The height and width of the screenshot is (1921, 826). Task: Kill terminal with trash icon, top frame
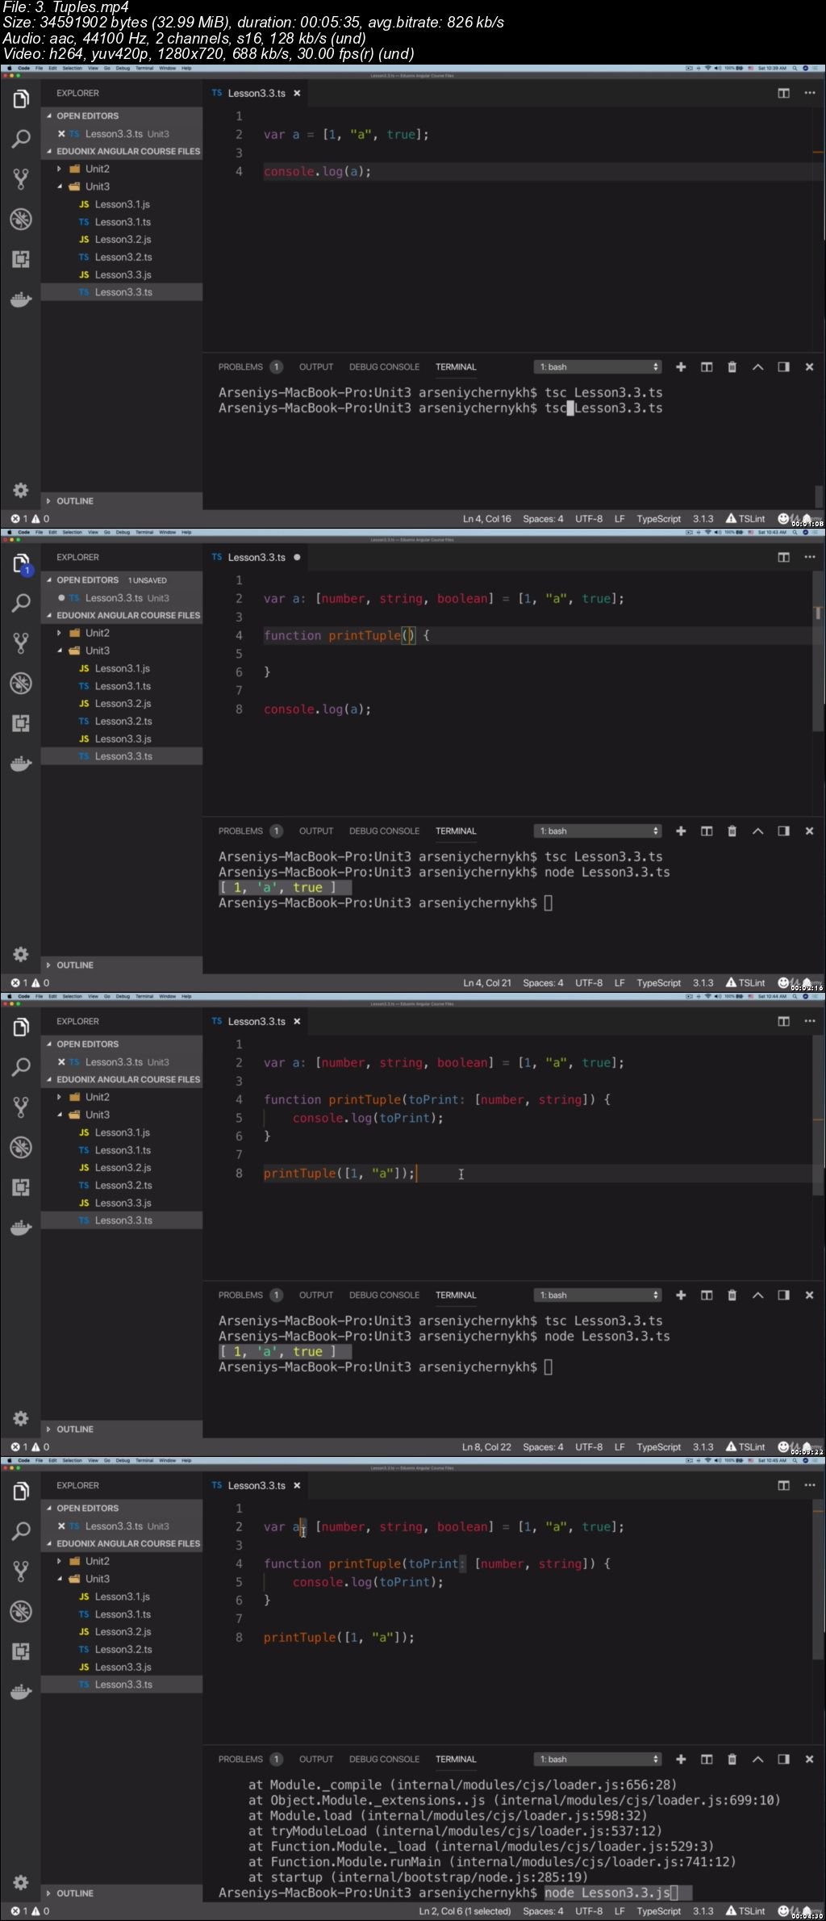(732, 366)
